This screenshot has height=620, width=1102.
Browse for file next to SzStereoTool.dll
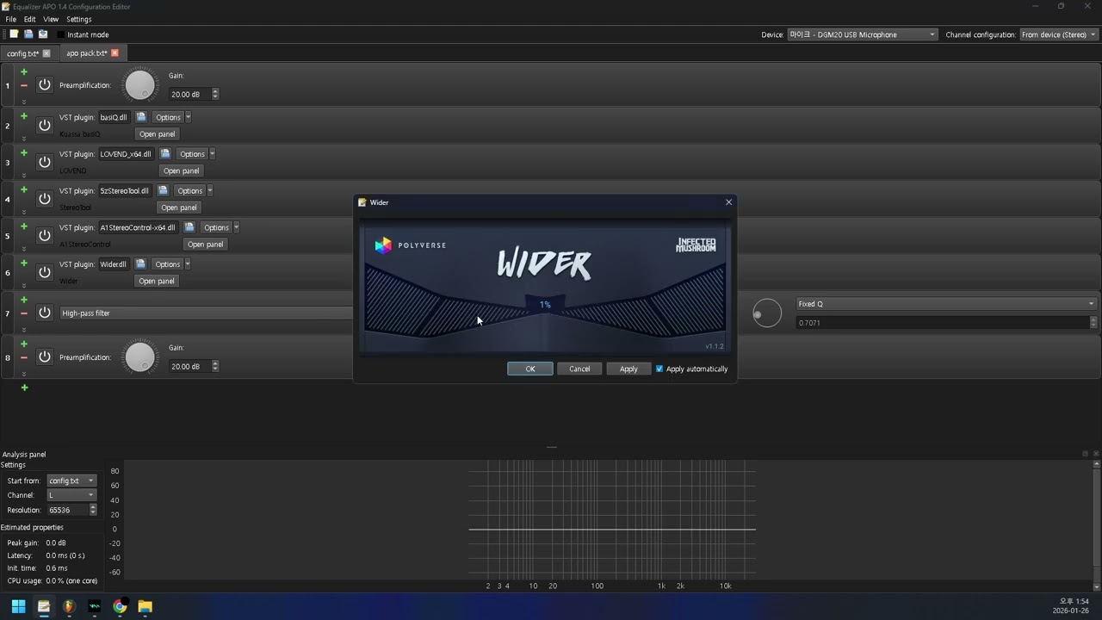[x=163, y=190]
